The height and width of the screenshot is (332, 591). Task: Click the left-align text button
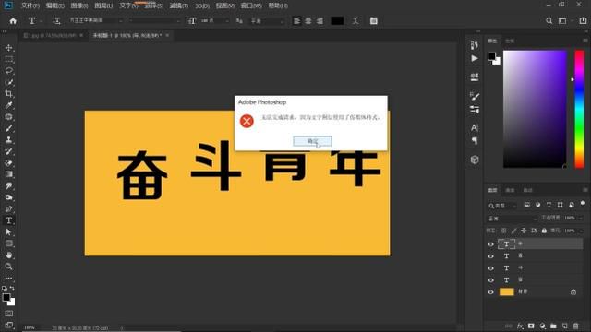tap(297, 21)
